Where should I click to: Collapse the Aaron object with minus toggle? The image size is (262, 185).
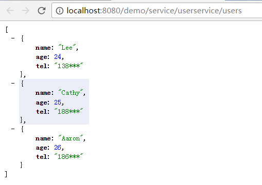point(13,129)
